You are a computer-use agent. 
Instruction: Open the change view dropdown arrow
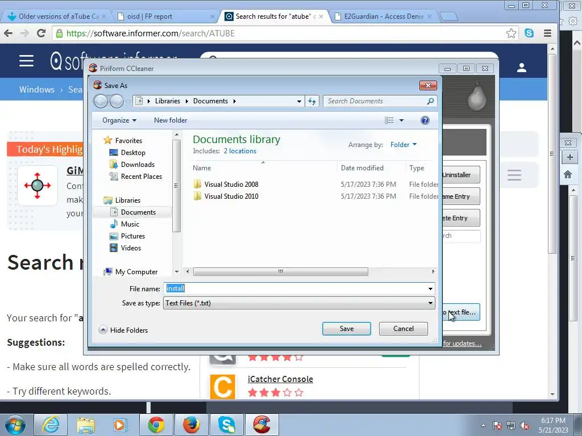tap(401, 120)
